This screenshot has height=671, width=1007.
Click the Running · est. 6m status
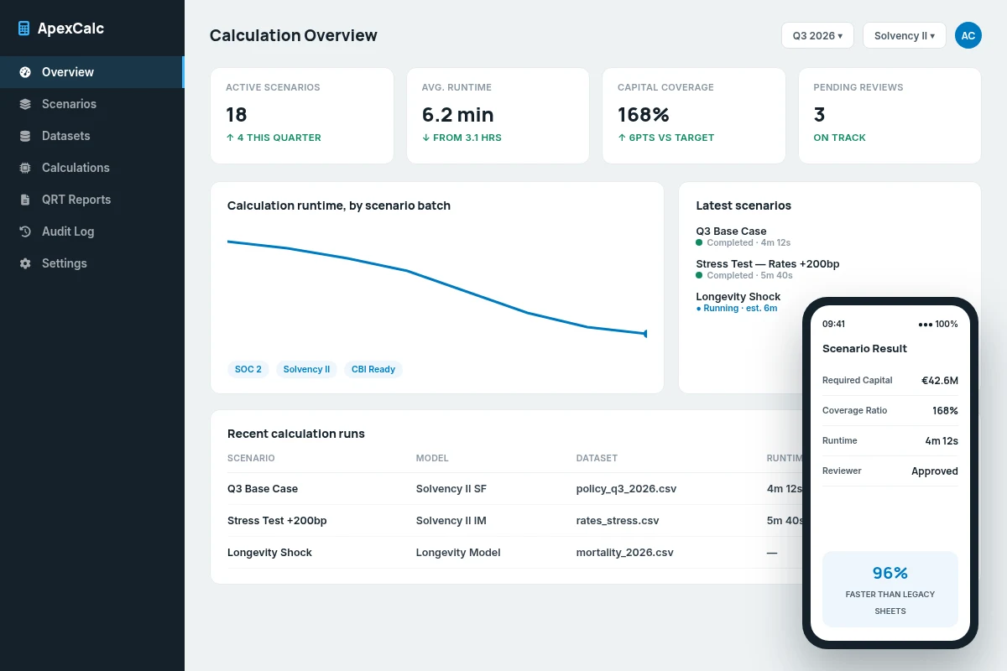pyautogui.click(x=737, y=309)
